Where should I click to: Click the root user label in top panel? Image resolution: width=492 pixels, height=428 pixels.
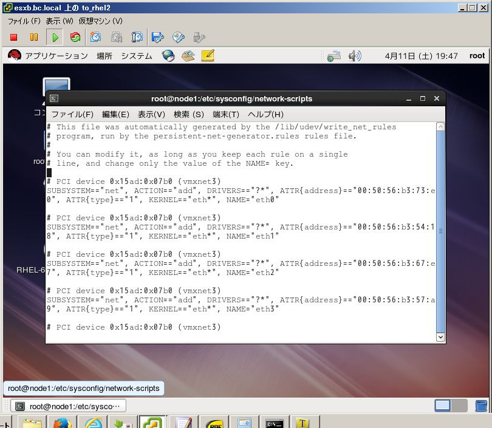tap(477, 56)
